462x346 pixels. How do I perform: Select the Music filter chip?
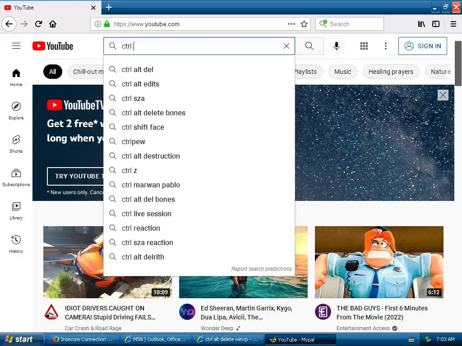[x=343, y=72]
